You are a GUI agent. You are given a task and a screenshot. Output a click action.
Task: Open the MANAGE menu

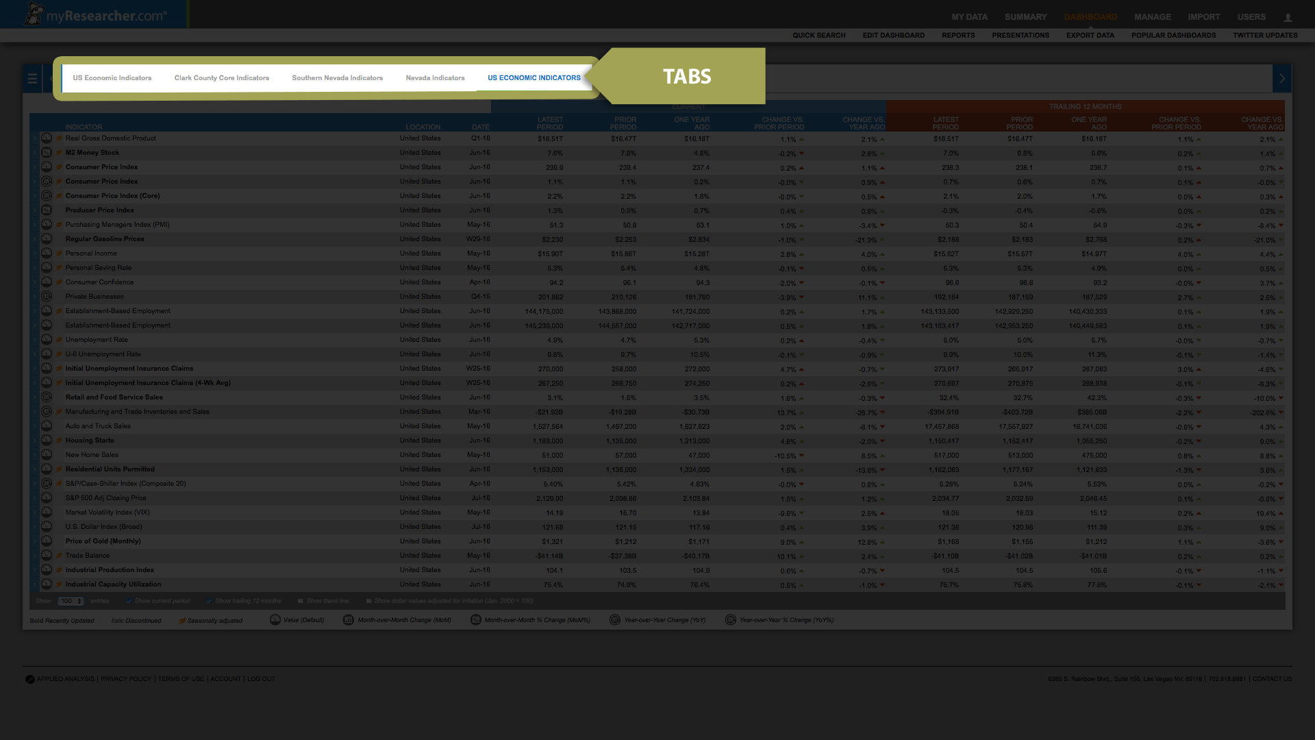pos(1153,17)
